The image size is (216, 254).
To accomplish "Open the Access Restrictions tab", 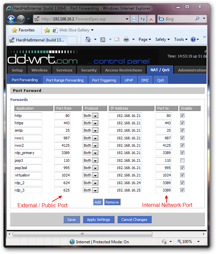I will [x=124, y=70].
